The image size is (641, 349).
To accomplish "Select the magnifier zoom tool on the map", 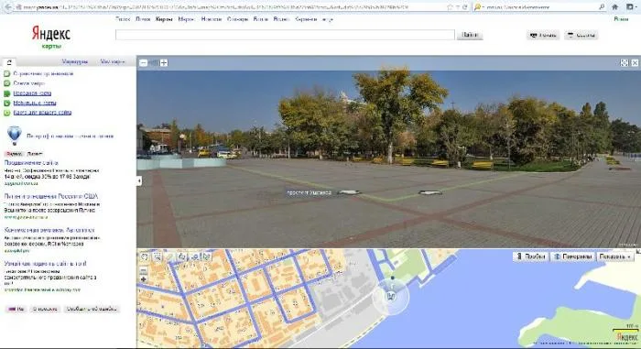I will [157, 257].
